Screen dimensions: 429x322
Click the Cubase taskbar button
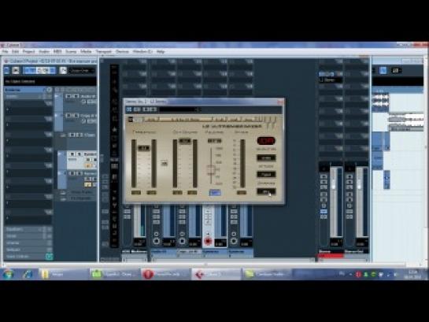click(x=216, y=274)
